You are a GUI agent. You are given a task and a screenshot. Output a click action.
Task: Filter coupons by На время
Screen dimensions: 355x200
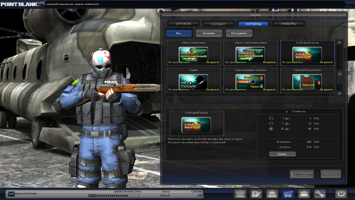[x=209, y=33]
